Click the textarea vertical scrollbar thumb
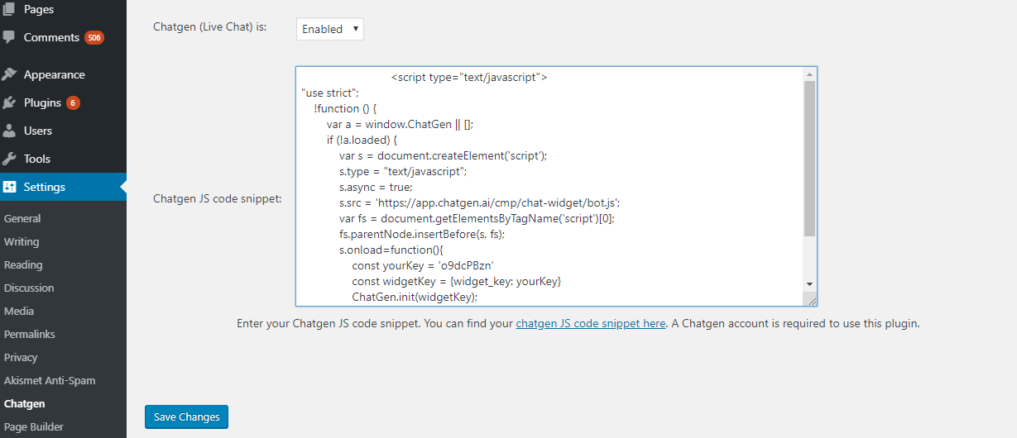Viewport: 1017px width, 438px height. [809, 159]
